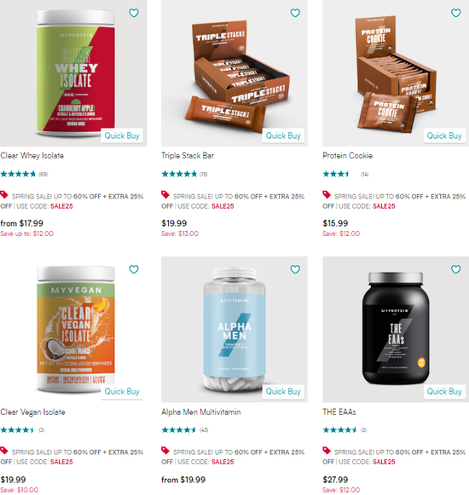This screenshot has height=495, width=469.
Task: Quick Buy THE EAAs
Action: pyautogui.click(x=444, y=391)
